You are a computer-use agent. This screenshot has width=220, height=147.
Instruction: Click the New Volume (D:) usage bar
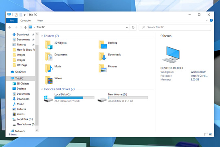pyautogui.click(x=128, y=98)
